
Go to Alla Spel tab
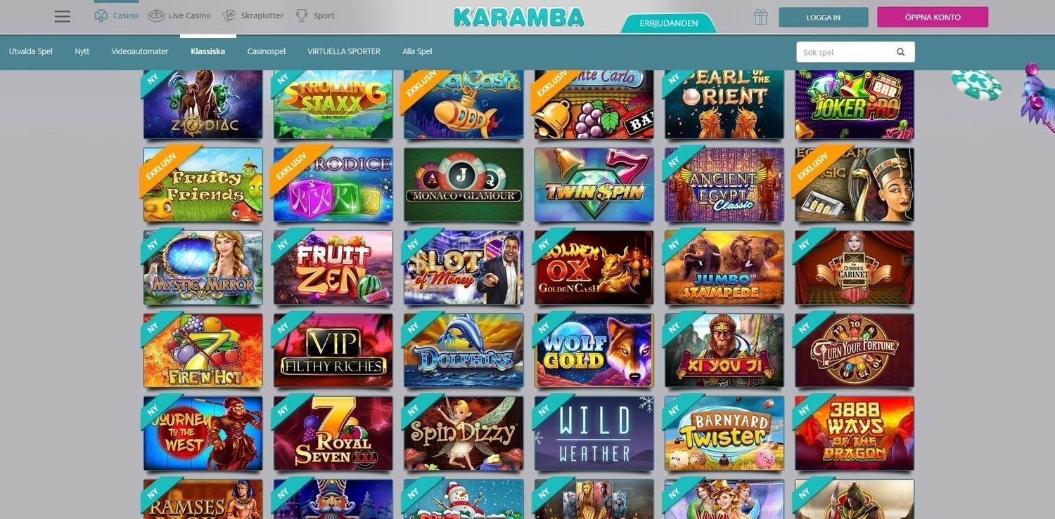click(x=417, y=51)
